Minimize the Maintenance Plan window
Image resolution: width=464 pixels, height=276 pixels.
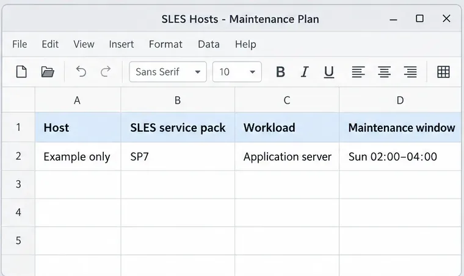coord(393,19)
